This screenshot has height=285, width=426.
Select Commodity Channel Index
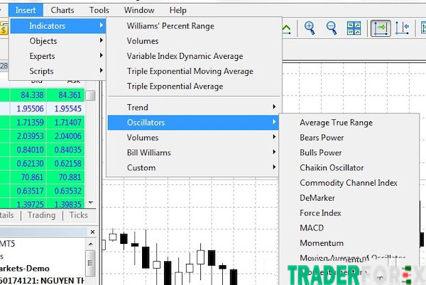(349, 183)
